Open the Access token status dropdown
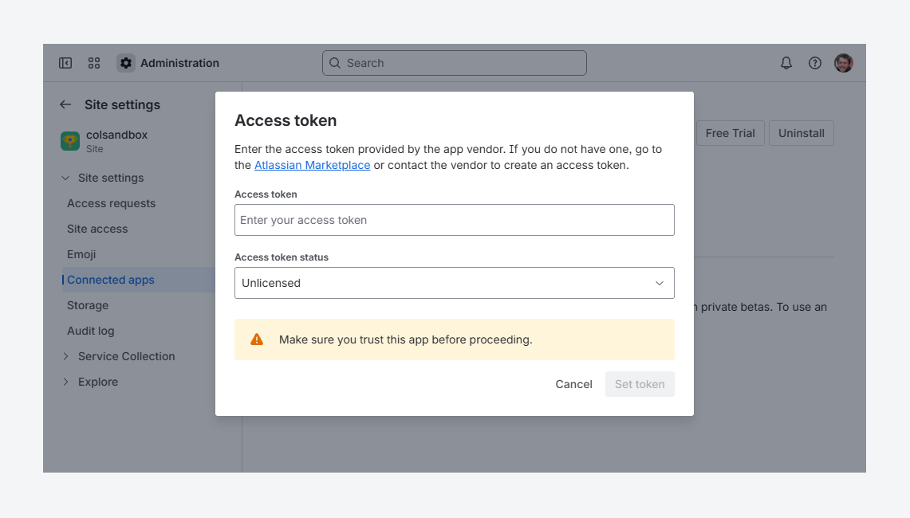Viewport: 910px width, 518px height. coord(455,283)
